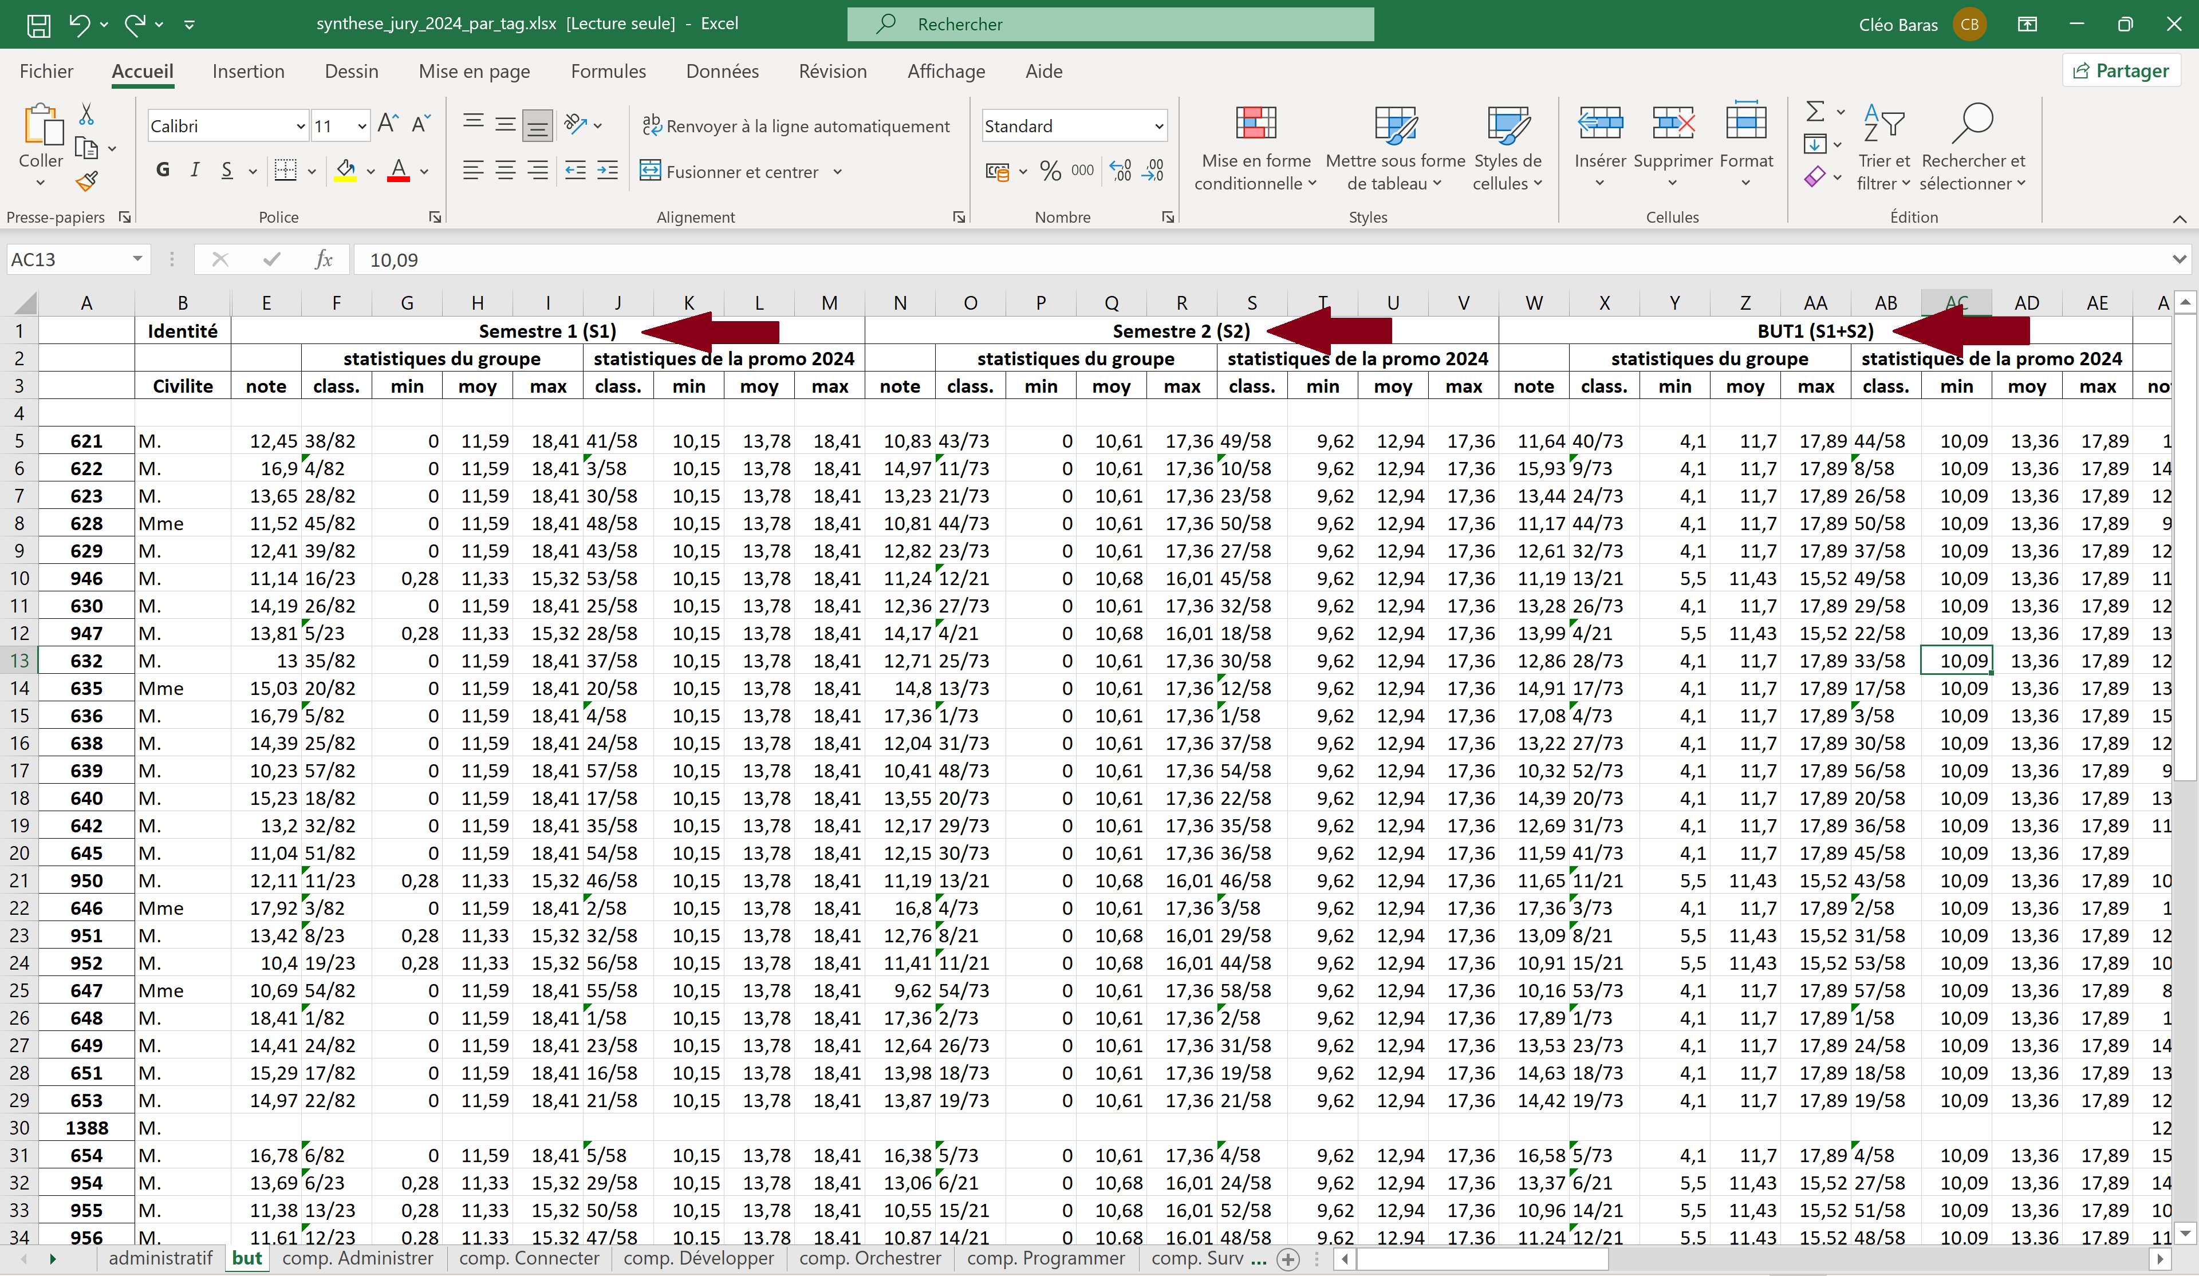Click the Undo arrow icon
Screen dimensions: 2199x1276
[78, 25]
